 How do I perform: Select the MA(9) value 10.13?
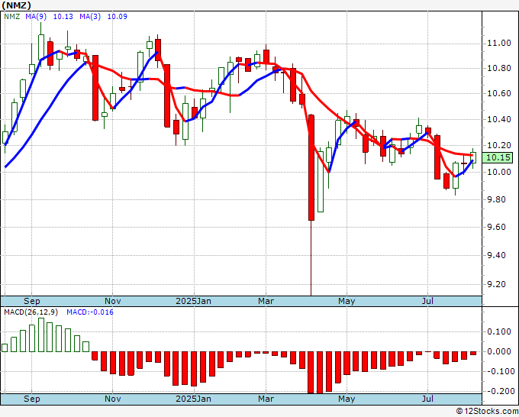[63, 17]
